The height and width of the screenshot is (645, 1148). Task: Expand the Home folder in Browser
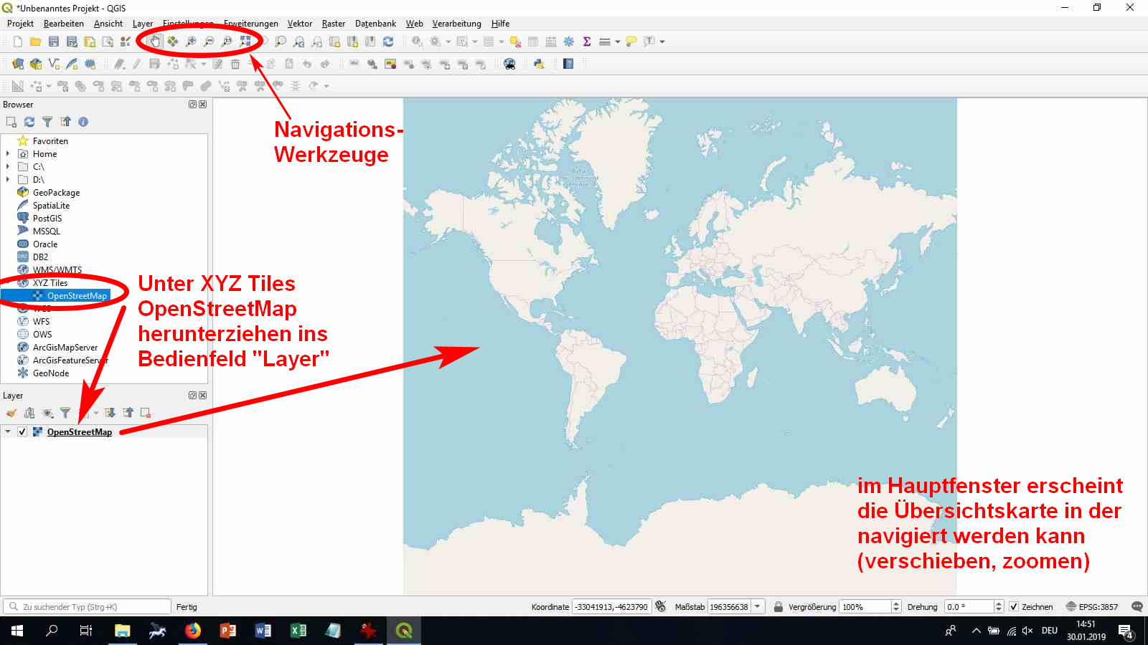tap(8, 154)
